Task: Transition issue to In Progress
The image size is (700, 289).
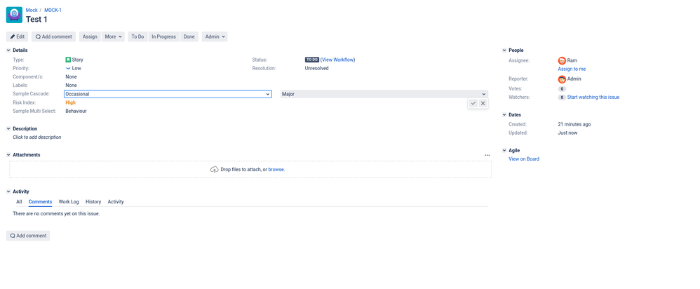Action: click(164, 36)
